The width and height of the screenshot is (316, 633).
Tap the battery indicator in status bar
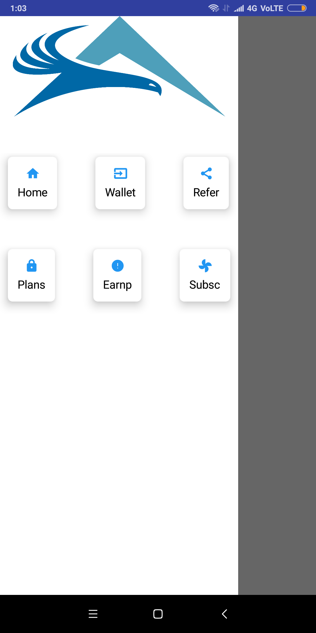point(297,8)
